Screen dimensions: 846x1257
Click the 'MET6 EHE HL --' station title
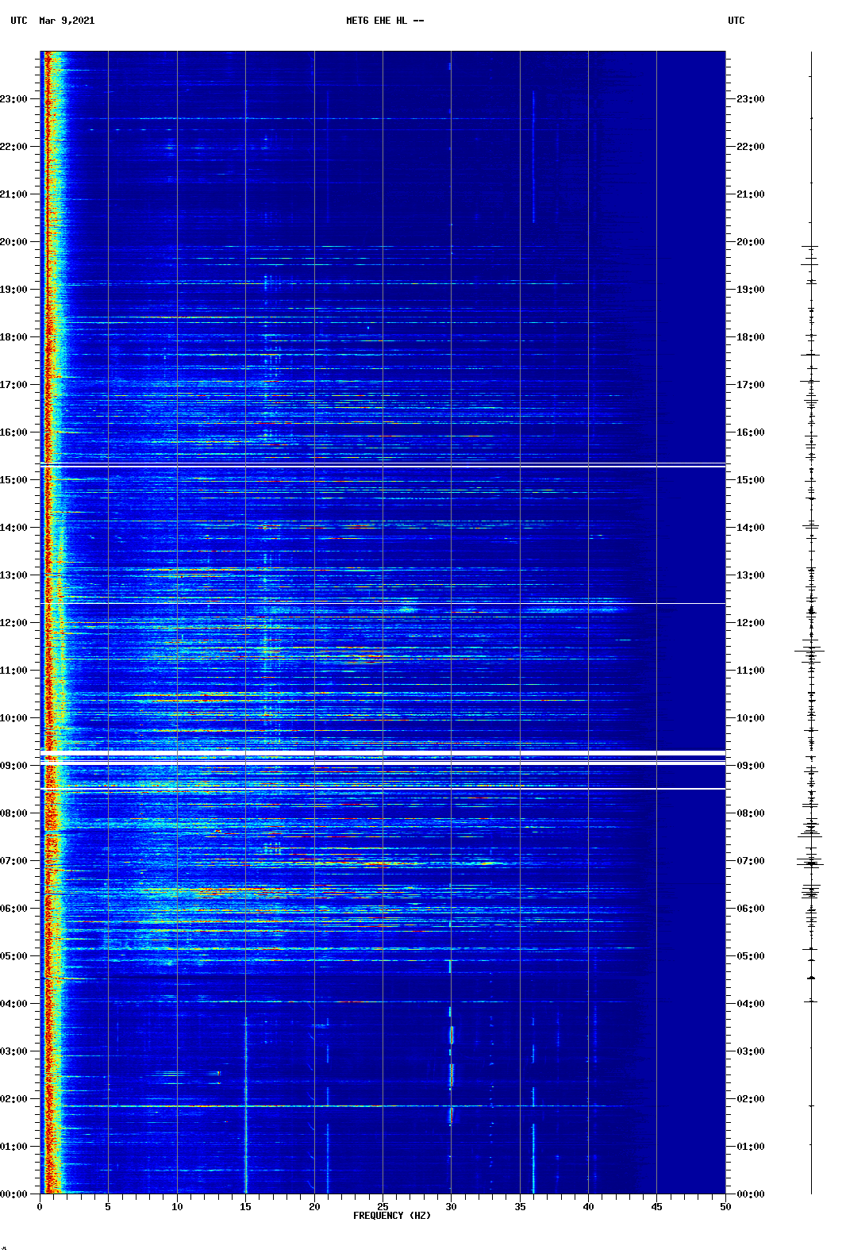[x=385, y=21]
